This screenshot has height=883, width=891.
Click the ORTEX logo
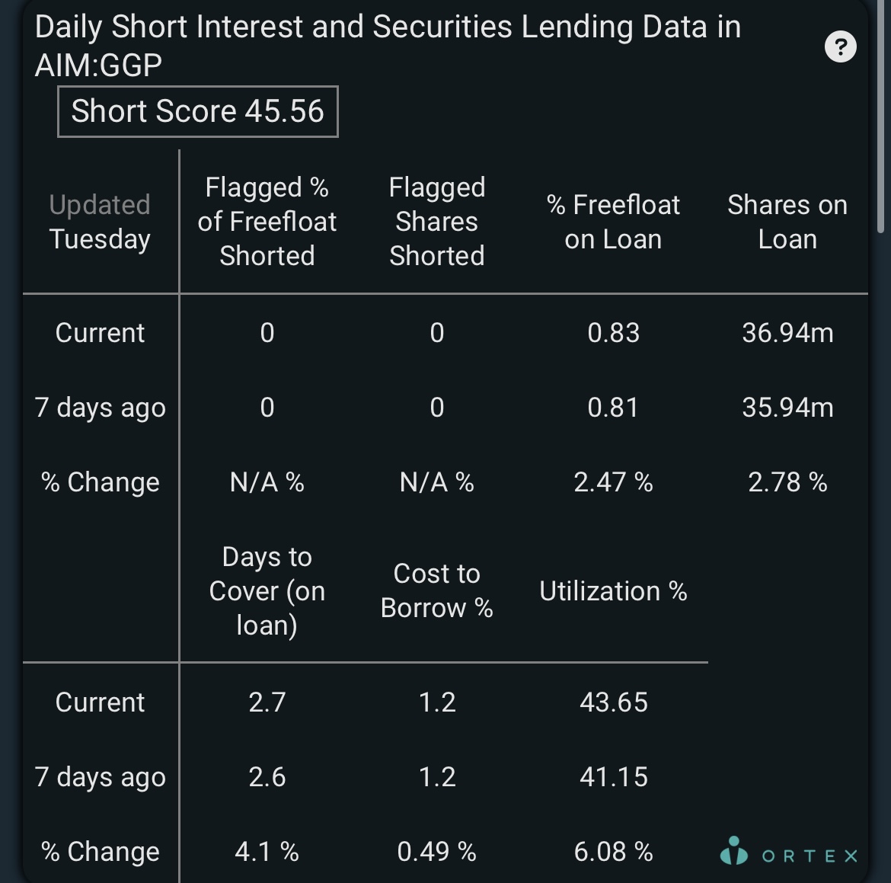point(789,851)
